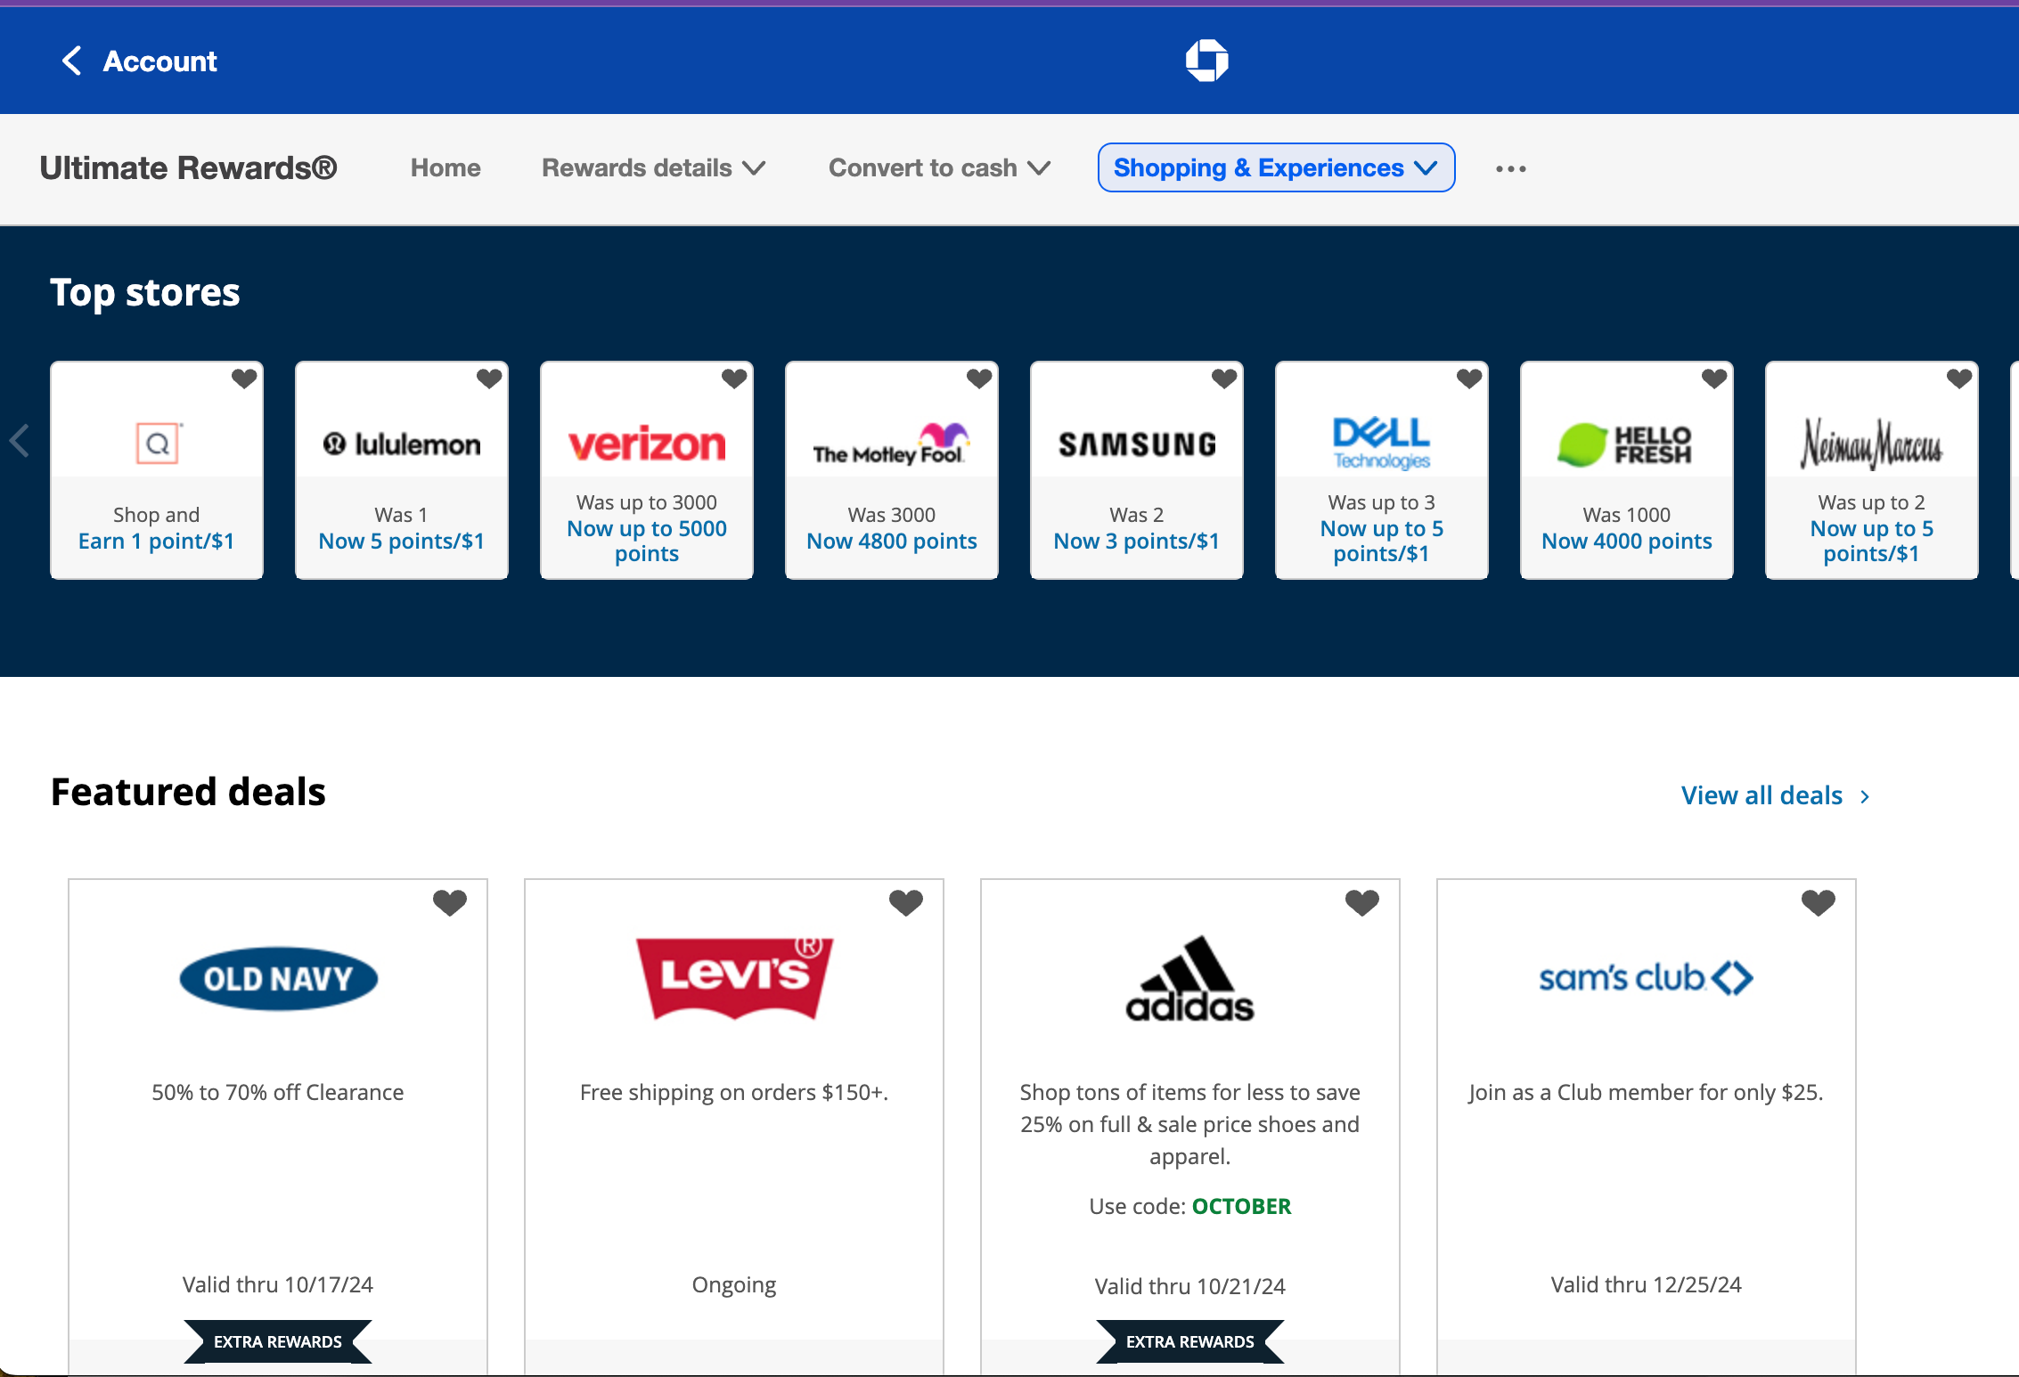Select the Samsung store logo
This screenshot has height=1377, width=2019.
point(1135,443)
